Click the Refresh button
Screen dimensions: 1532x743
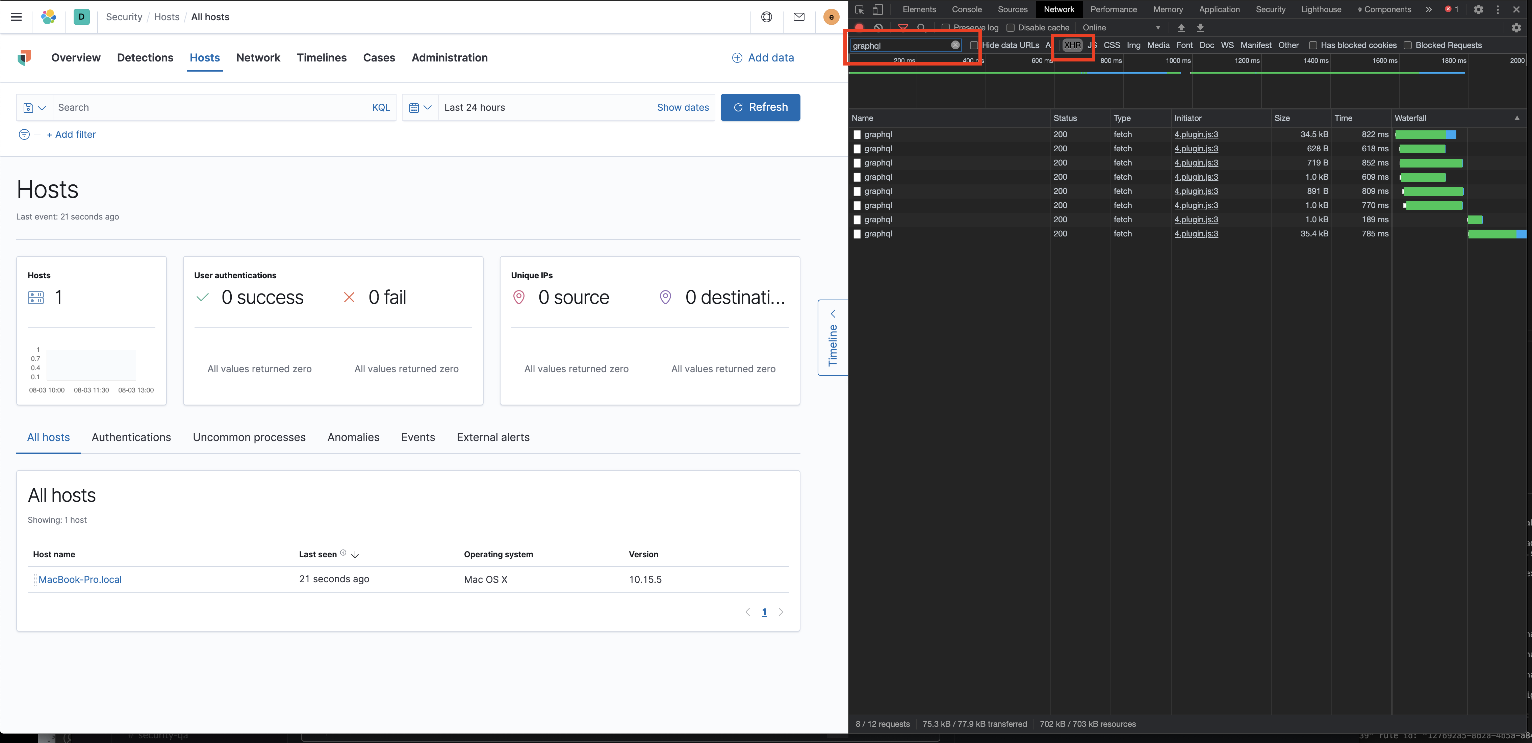click(x=760, y=107)
